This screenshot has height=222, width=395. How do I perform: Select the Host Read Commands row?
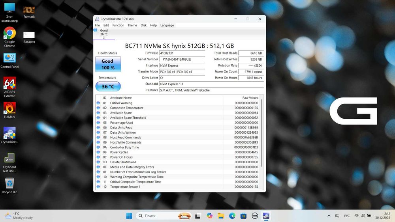tap(178, 138)
